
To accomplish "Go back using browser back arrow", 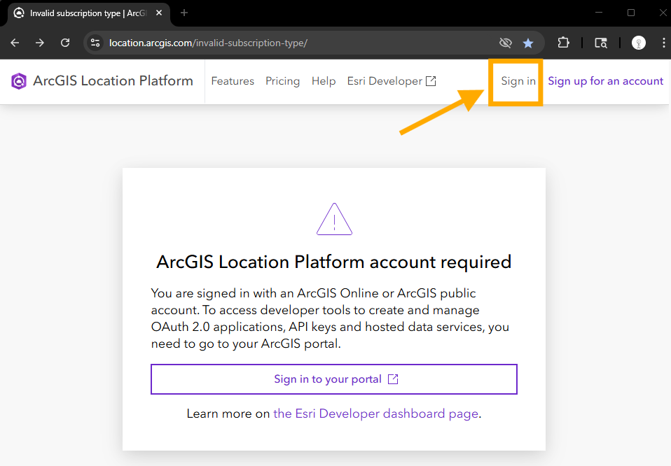I will [x=15, y=43].
